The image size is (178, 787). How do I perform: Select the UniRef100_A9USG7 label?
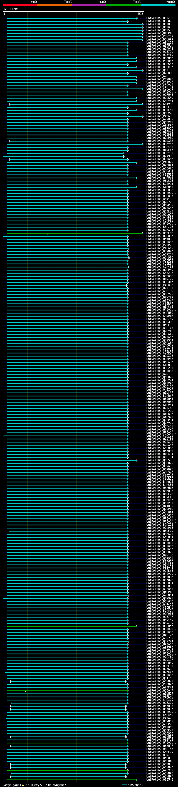[x=160, y=770]
